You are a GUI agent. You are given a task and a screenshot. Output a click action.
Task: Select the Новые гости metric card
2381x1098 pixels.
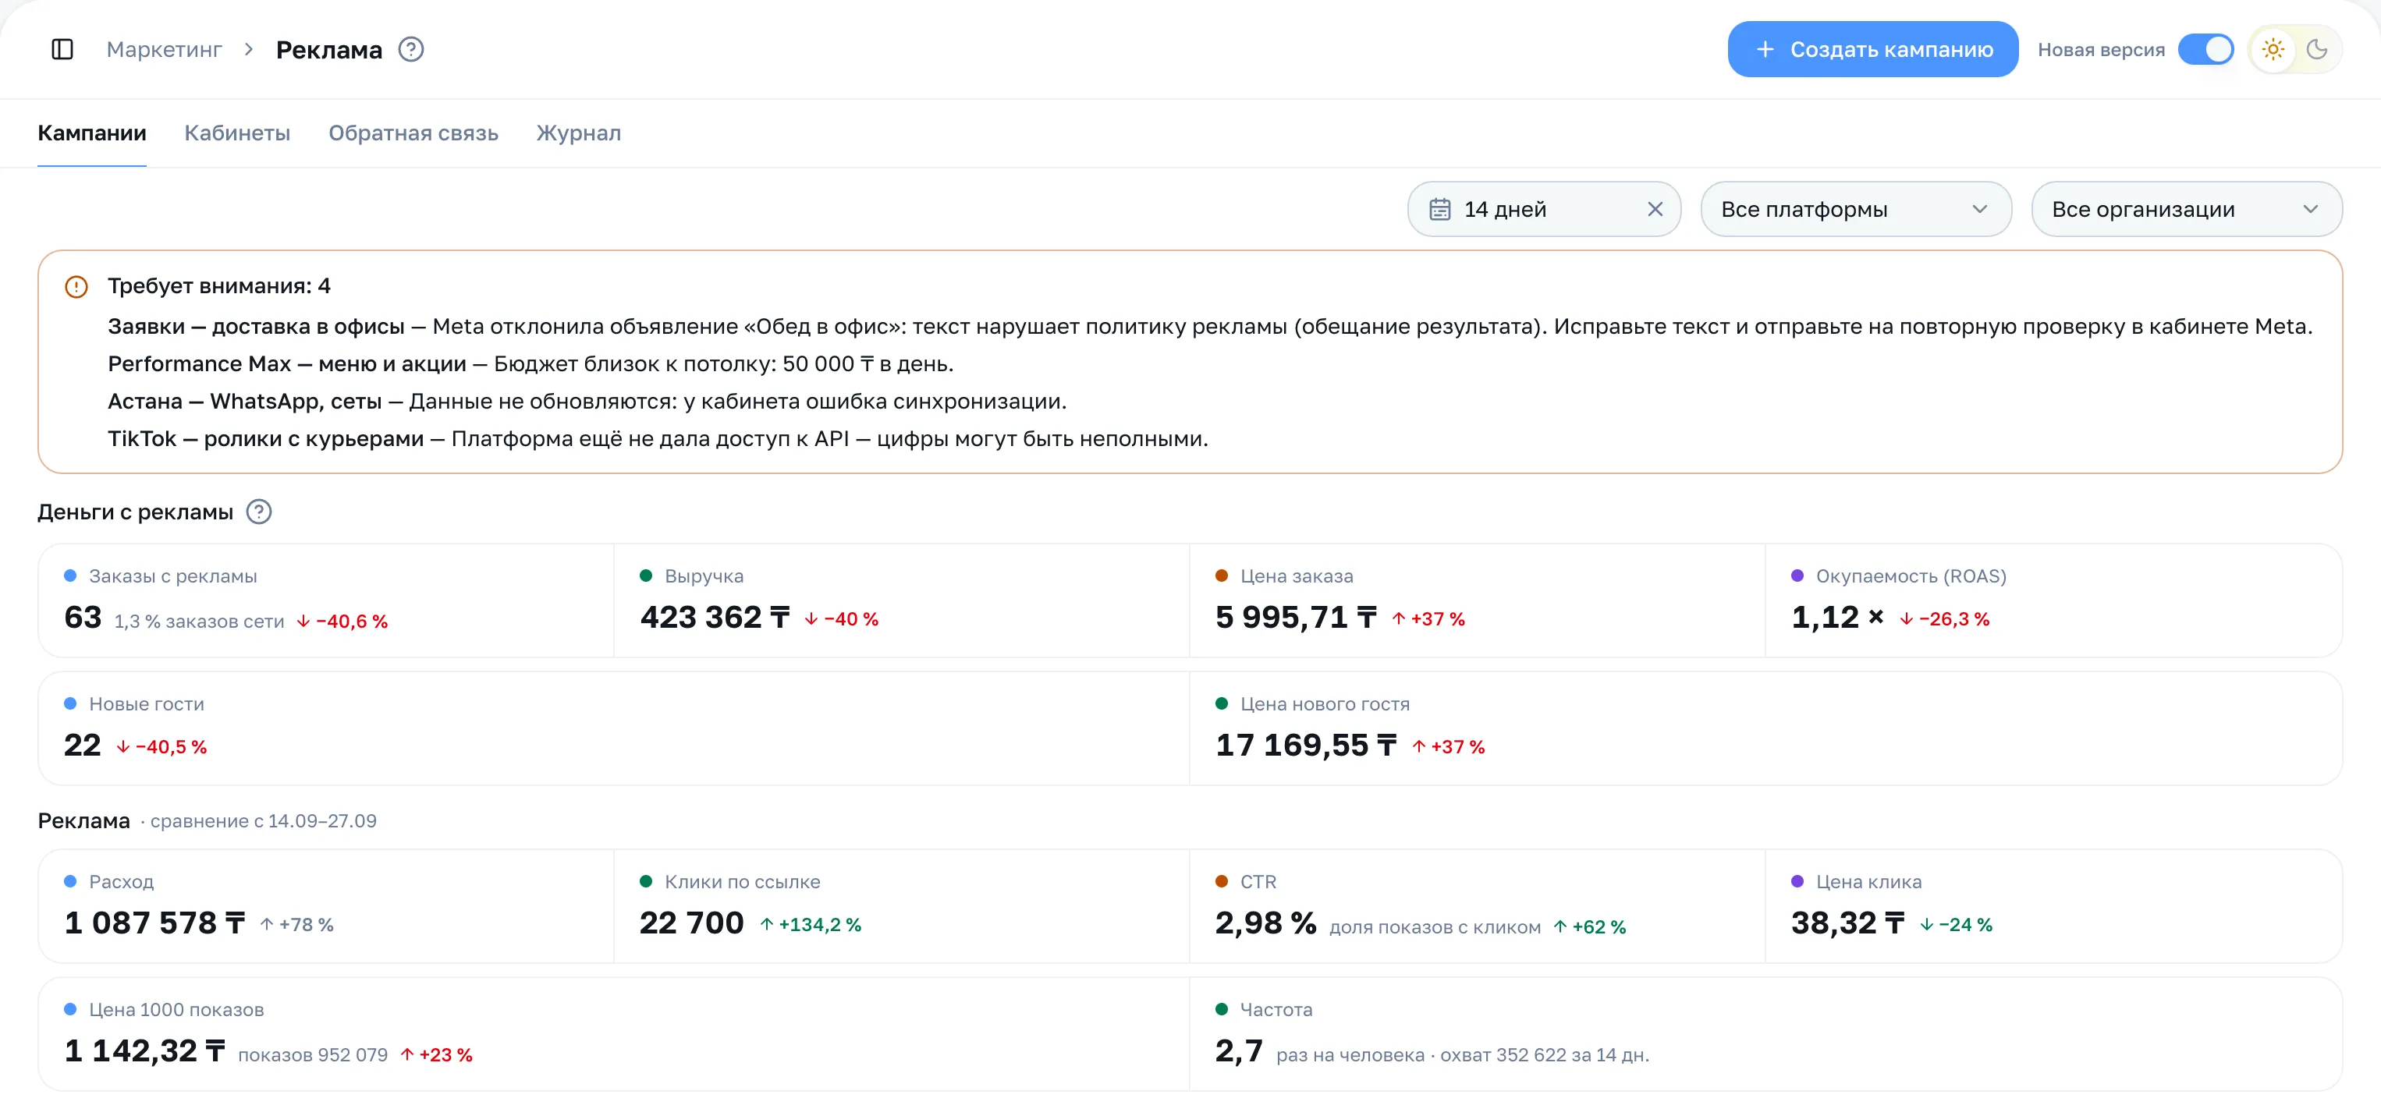point(614,728)
